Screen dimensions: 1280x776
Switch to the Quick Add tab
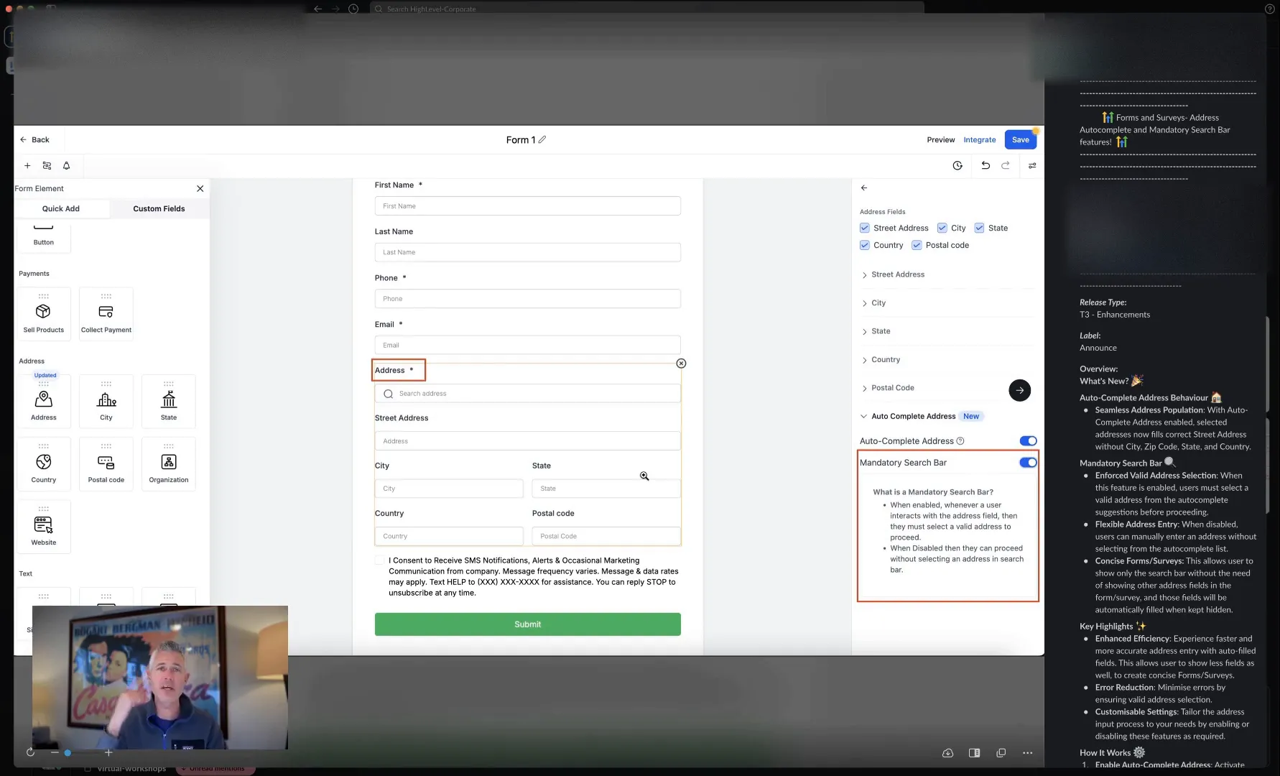pyautogui.click(x=61, y=208)
